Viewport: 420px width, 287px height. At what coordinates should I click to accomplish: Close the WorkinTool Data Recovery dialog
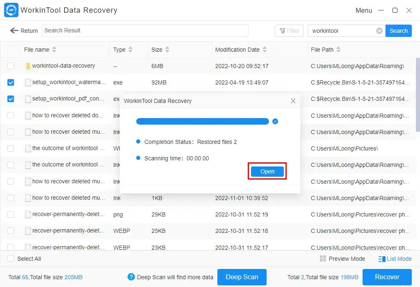293,101
